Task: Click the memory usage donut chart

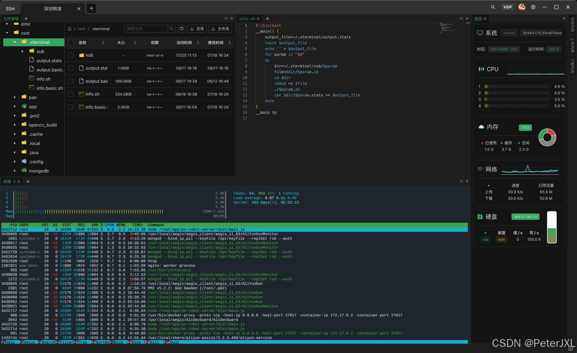Action: click(x=547, y=137)
